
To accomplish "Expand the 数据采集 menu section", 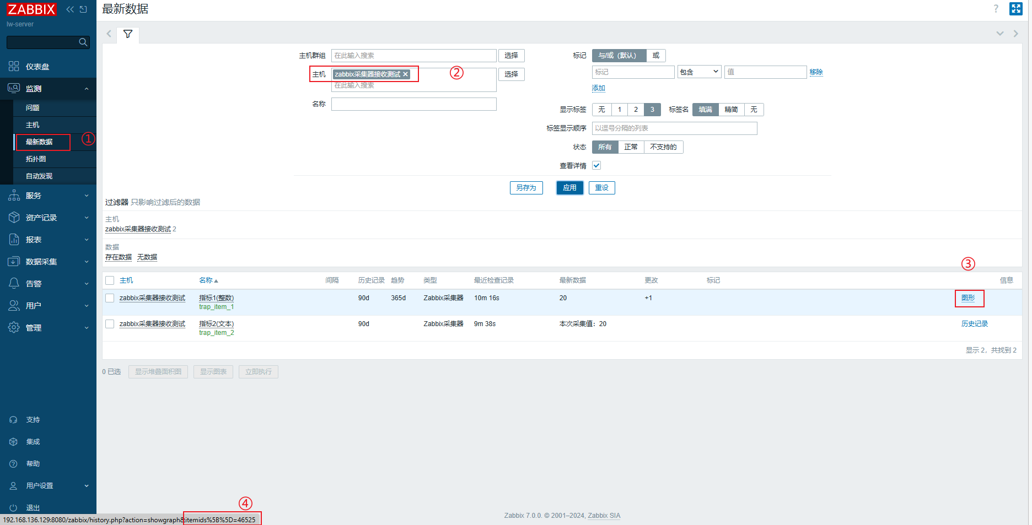I will click(87, 262).
